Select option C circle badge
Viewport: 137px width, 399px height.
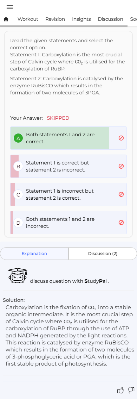click(x=18, y=195)
